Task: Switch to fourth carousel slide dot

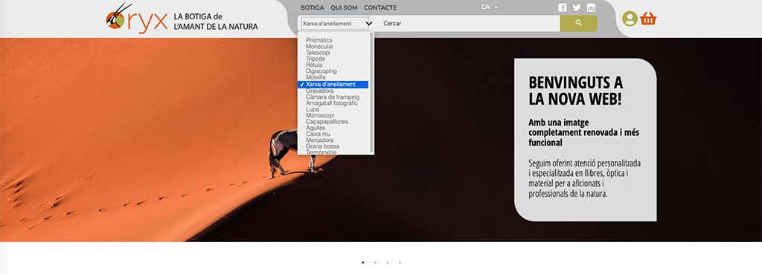Action: pos(400,262)
